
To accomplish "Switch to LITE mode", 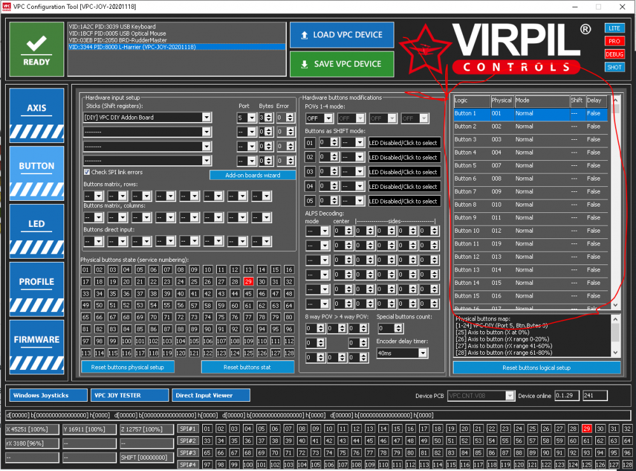I will [x=614, y=29].
